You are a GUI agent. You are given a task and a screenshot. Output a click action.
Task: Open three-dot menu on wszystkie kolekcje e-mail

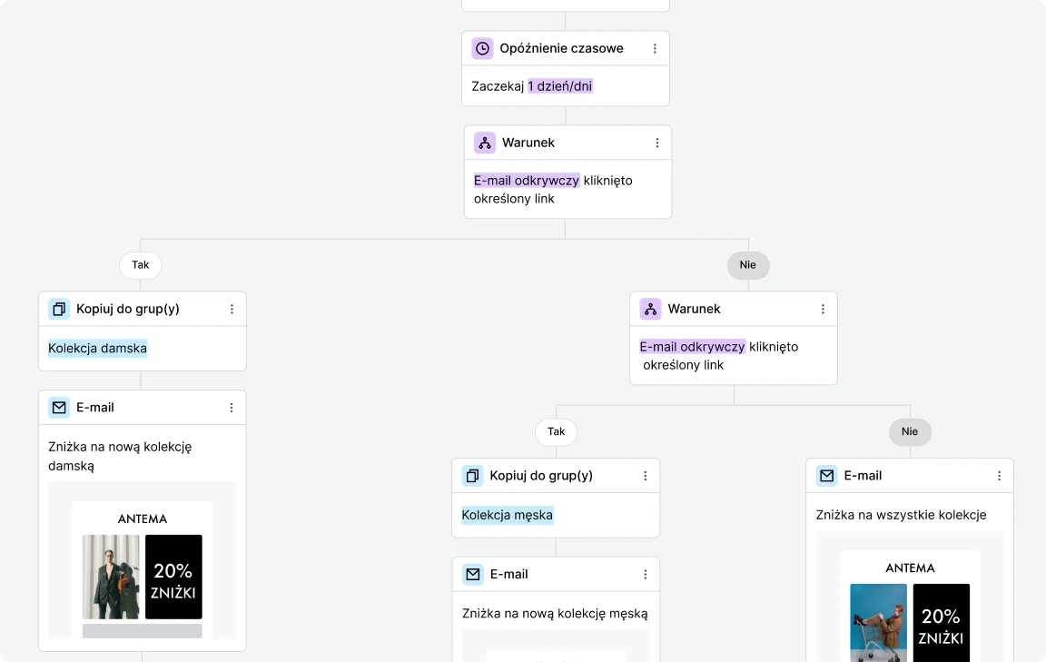pos(999,476)
